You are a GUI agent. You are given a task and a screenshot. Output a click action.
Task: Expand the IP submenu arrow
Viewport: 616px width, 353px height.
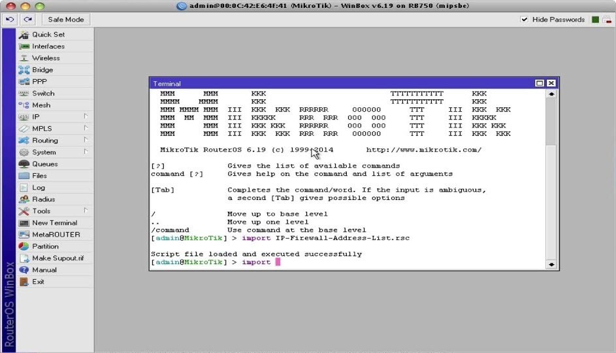86,116
